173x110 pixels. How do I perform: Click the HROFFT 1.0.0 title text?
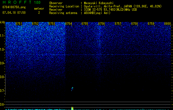tap(21, 2)
